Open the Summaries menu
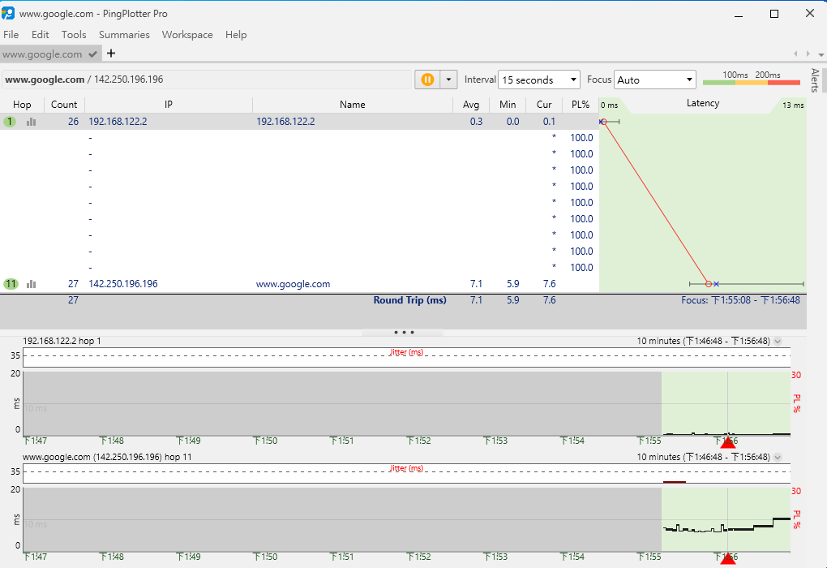 [x=124, y=35]
